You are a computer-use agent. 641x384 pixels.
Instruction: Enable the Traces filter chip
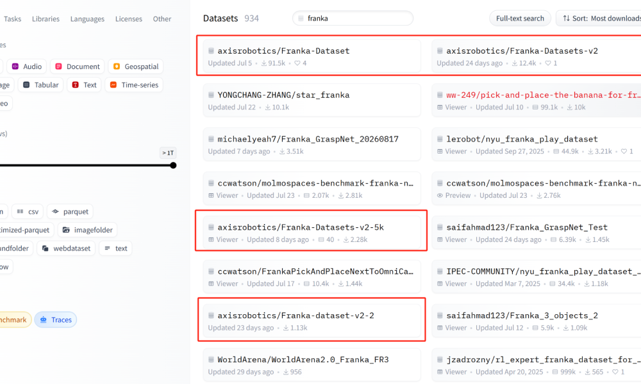(56, 320)
